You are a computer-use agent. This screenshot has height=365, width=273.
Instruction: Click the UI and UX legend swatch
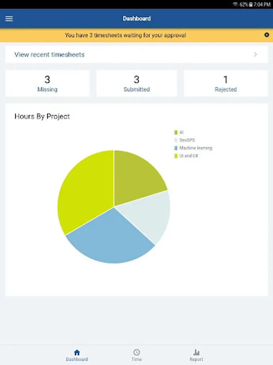pos(176,156)
